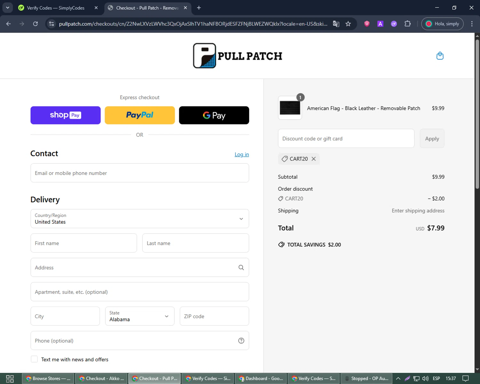Click the TOTAL SAVINGS $2.00 text
Image resolution: width=480 pixels, height=384 pixels.
click(314, 244)
